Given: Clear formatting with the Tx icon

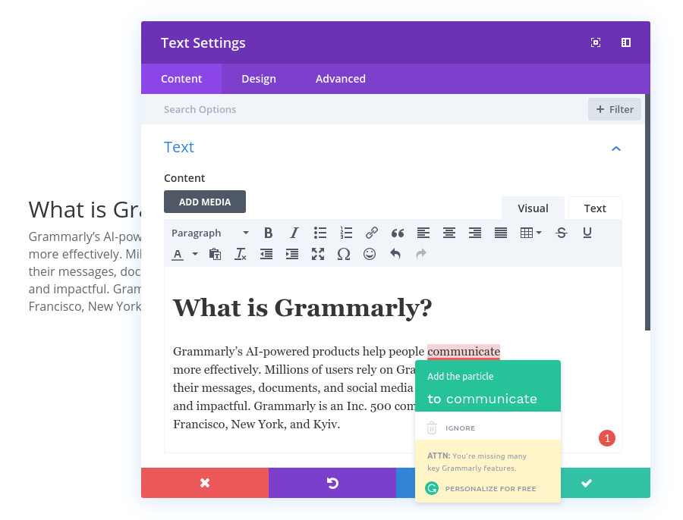Looking at the screenshot, I should 241,254.
